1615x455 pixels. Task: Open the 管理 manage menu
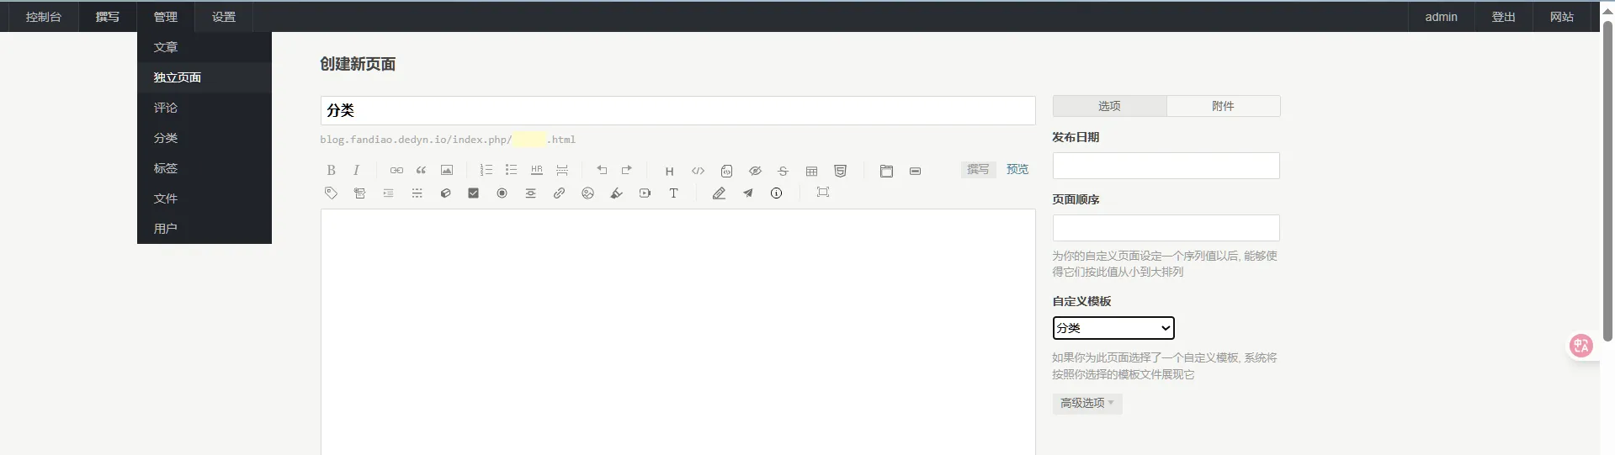click(166, 17)
